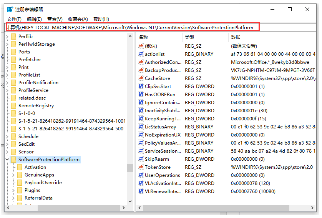322x218 pixels.
Task: Click the Registry Editor app icon in title bar
Action: 10,10
